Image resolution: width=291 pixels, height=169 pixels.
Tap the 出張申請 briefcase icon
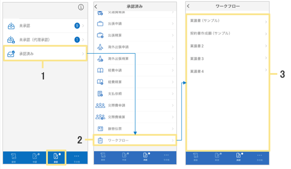click(x=100, y=24)
